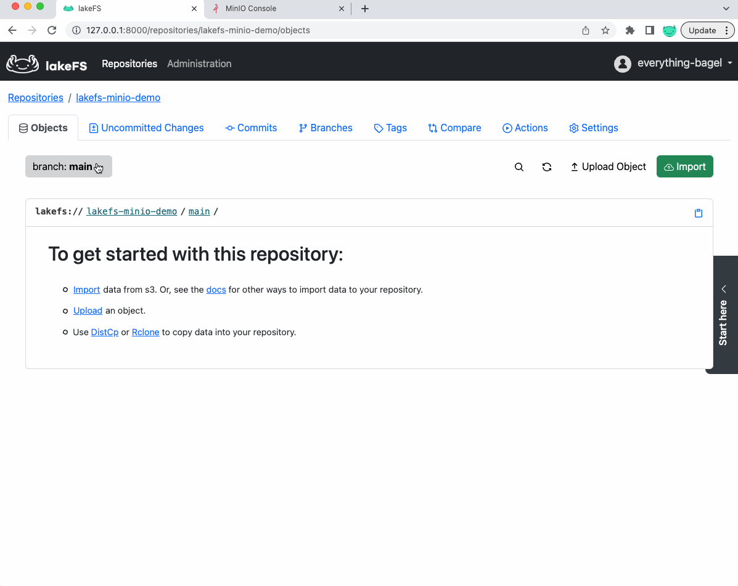Switch to the Uncommitted Changes tab
This screenshot has height=586, width=738.
coord(146,128)
